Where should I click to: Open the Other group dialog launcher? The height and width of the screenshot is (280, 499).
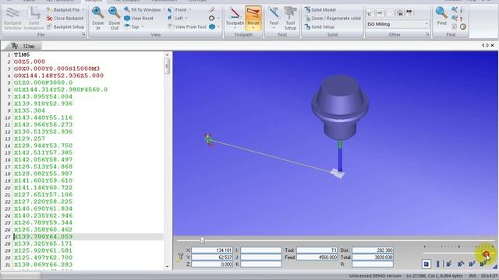[427, 34]
